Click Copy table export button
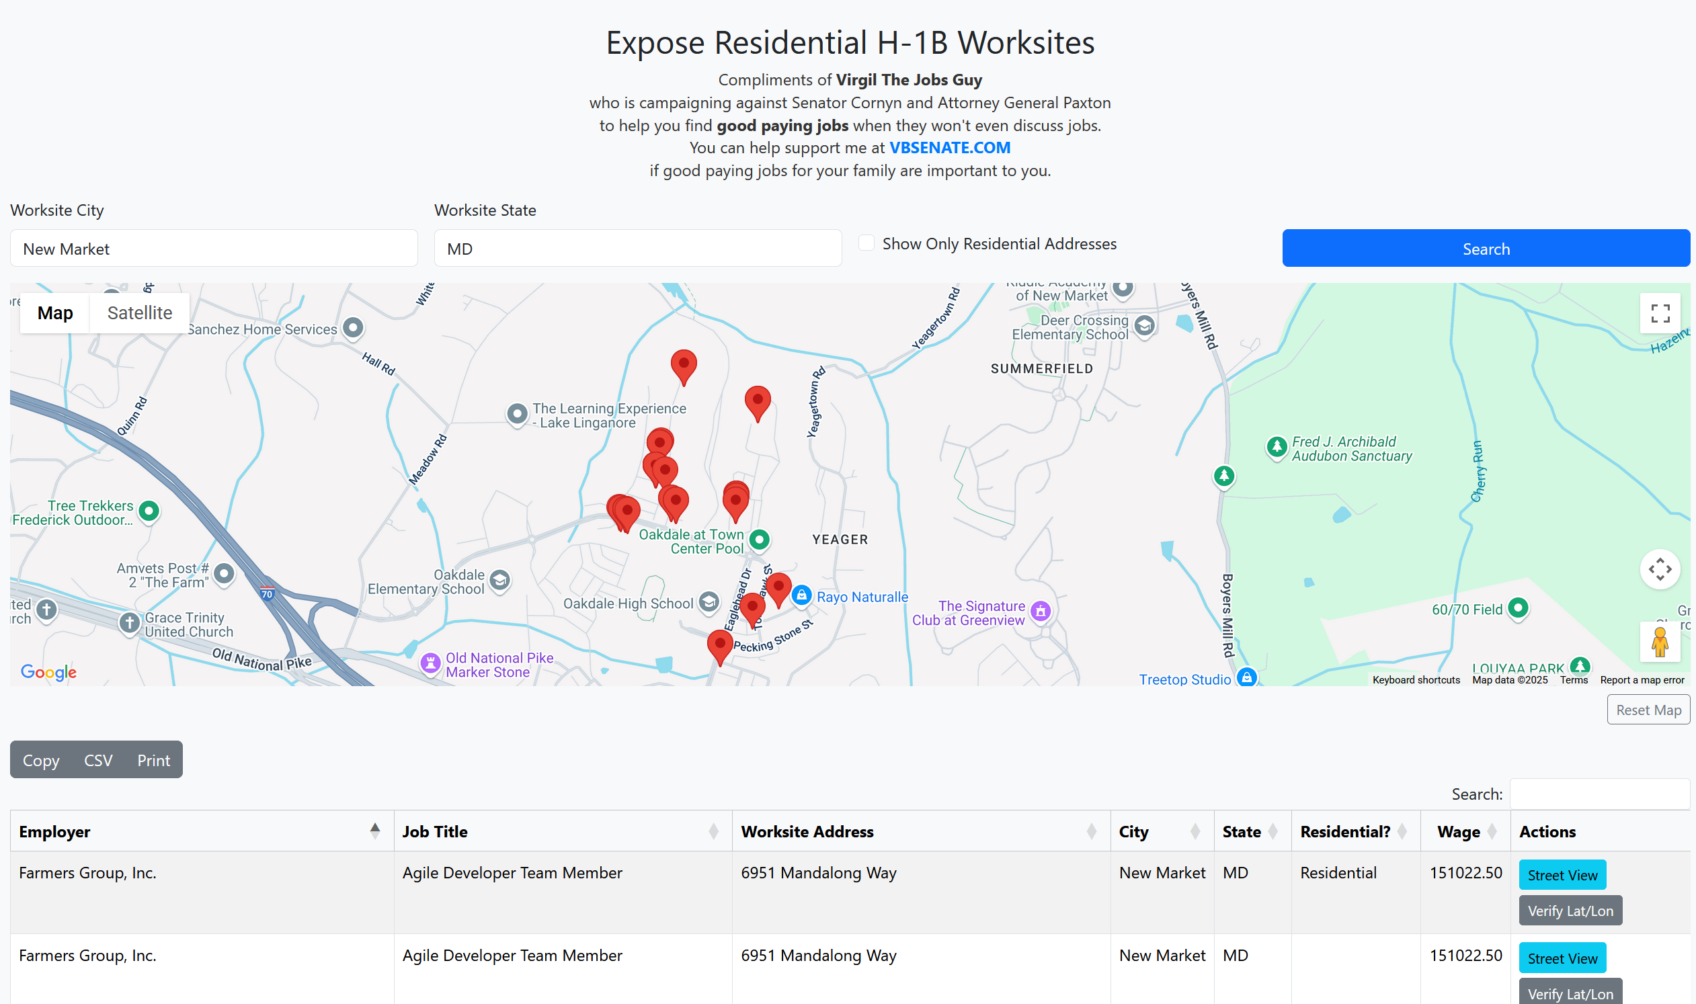 (40, 760)
